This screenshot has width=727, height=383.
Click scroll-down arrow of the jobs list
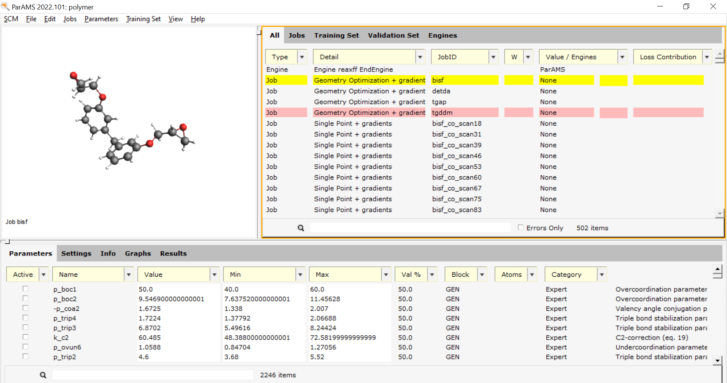click(719, 214)
